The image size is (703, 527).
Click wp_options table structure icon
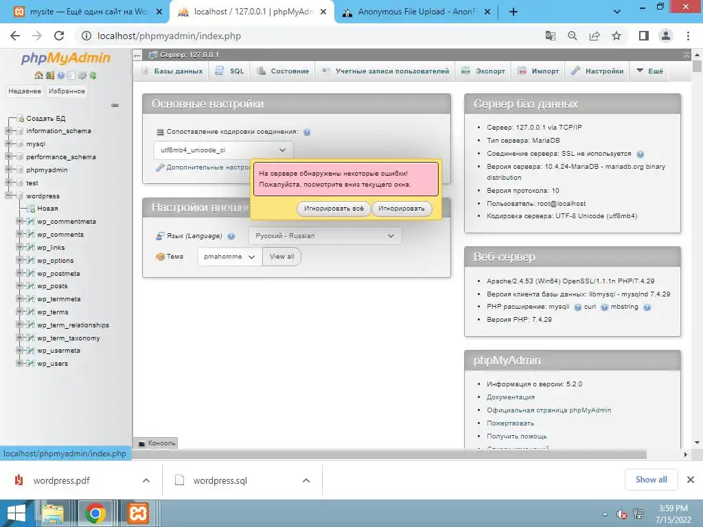pos(30,260)
